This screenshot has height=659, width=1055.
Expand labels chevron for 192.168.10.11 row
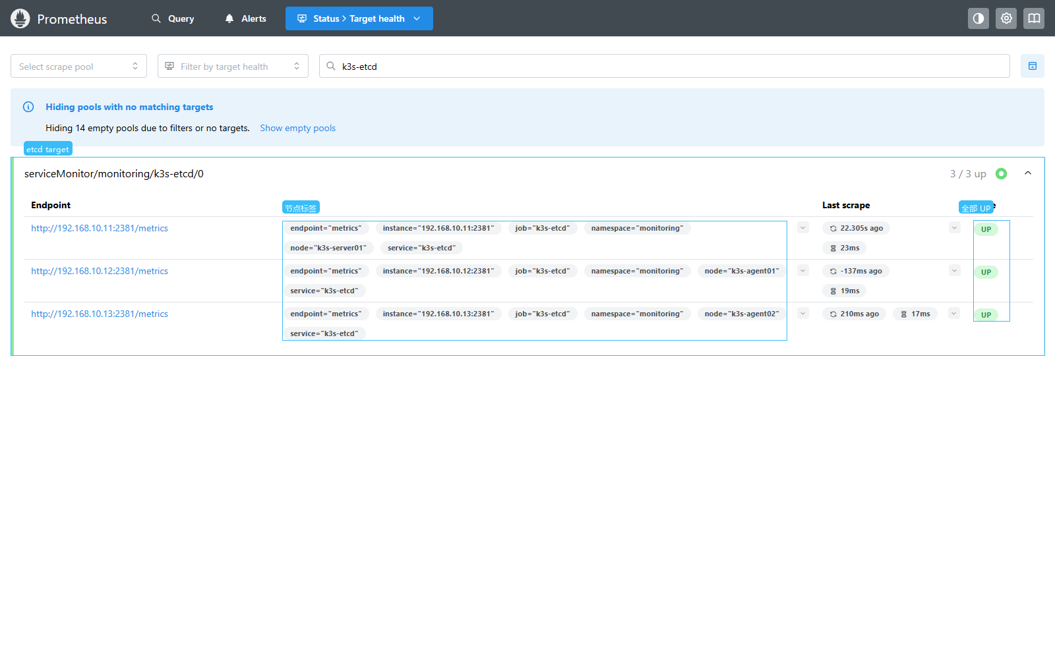click(x=803, y=228)
